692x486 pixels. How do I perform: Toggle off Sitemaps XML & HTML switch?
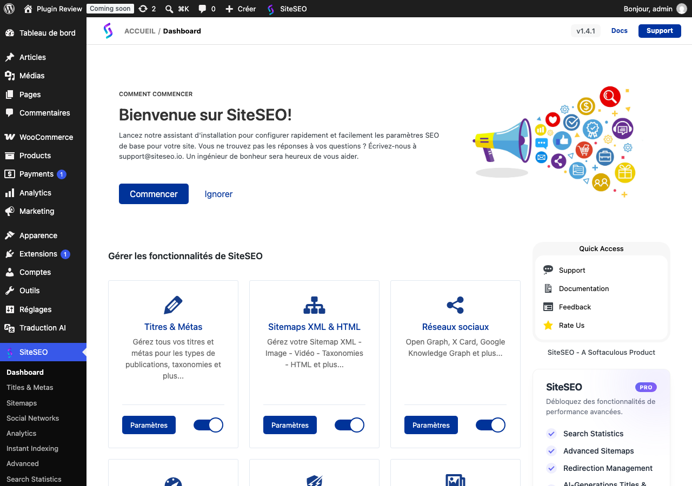tap(349, 425)
